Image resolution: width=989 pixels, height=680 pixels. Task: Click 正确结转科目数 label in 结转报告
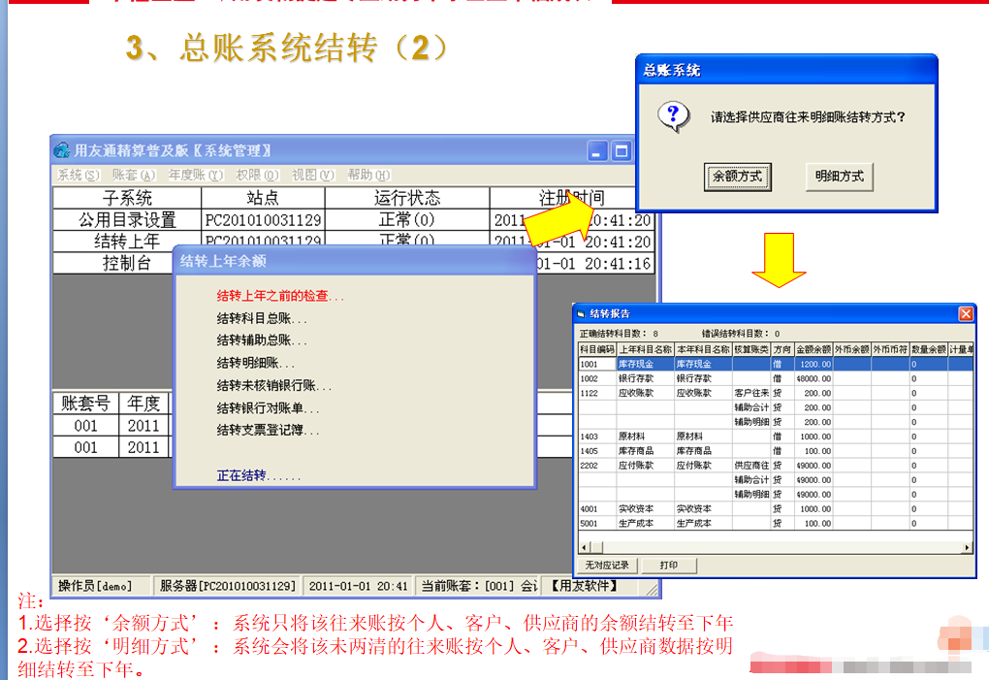(613, 334)
